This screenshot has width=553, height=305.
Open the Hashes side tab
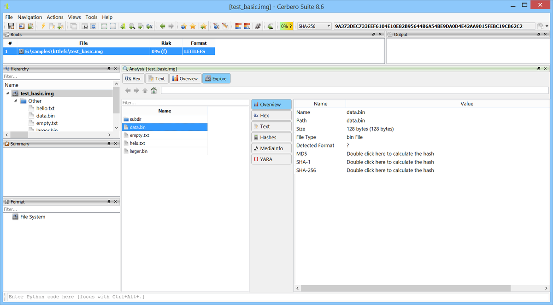point(271,137)
